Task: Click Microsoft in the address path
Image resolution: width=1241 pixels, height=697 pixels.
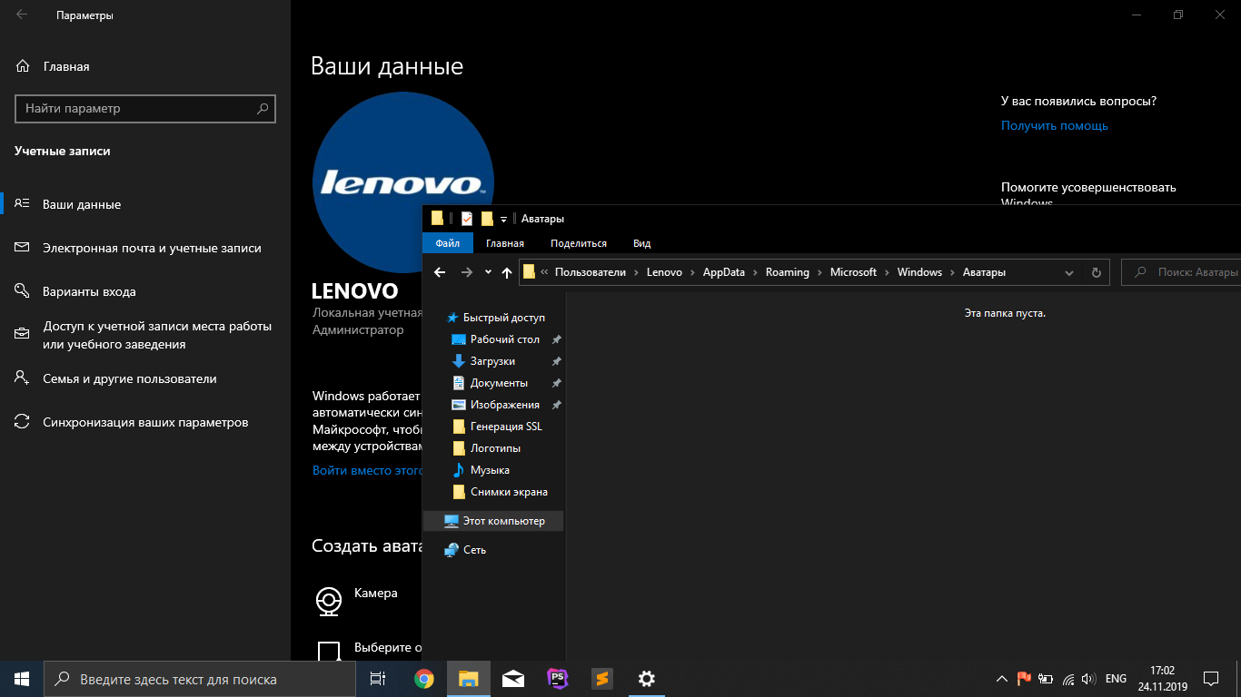Action: (x=853, y=272)
